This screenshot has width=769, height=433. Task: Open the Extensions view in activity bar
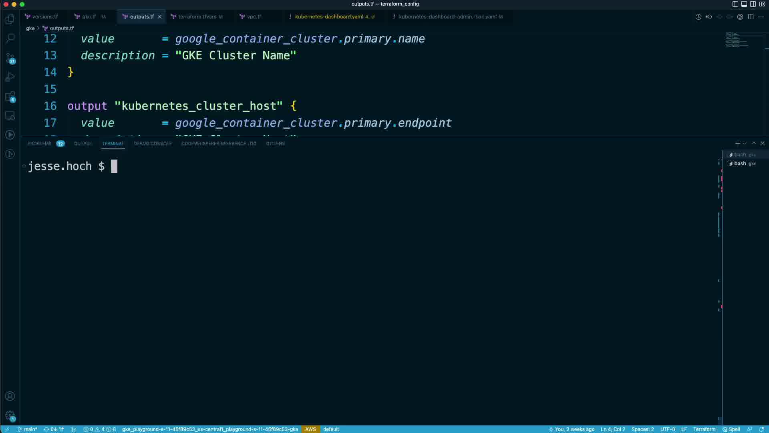pos(10,97)
